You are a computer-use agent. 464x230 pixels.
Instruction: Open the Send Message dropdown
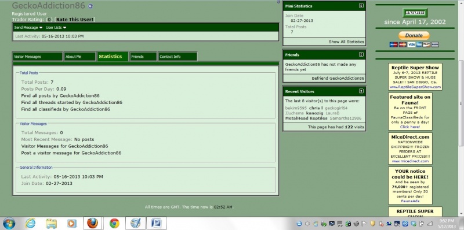28,27
